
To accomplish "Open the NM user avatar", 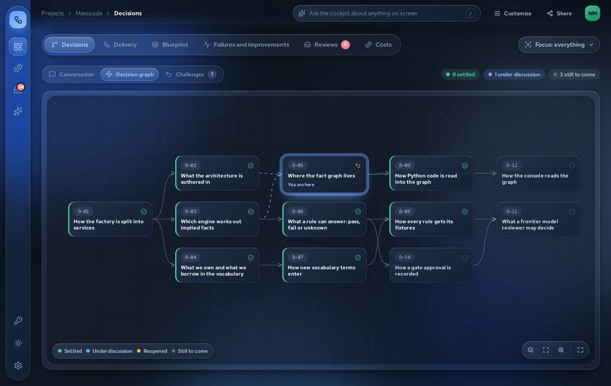I will point(592,13).
